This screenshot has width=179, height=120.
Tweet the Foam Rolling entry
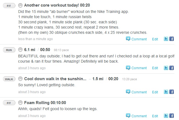click(166, 116)
